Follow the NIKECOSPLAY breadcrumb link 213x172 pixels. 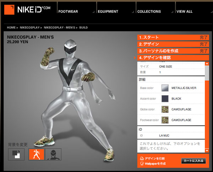(30, 27)
